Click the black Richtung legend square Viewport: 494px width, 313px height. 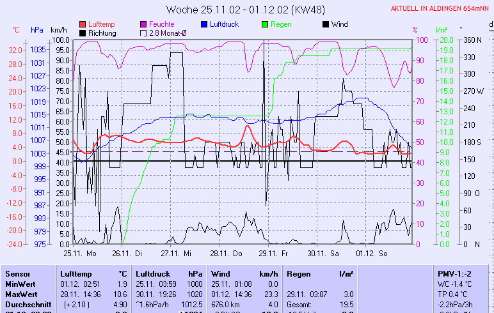pyautogui.click(x=83, y=33)
